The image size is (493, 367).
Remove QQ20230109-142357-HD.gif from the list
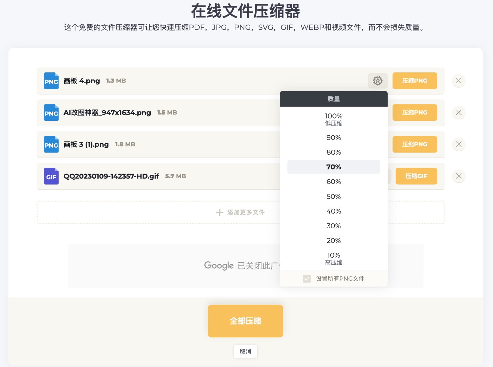pyautogui.click(x=458, y=176)
